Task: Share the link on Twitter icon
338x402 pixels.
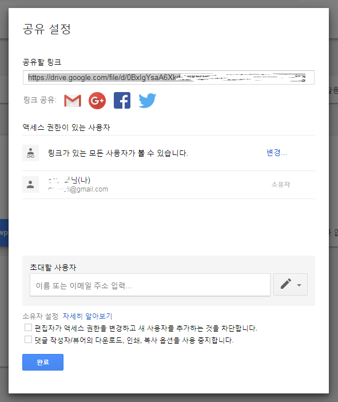Action: coord(147,100)
